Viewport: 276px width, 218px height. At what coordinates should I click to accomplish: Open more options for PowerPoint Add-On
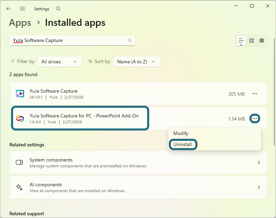pyautogui.click(x=255, y=118)
